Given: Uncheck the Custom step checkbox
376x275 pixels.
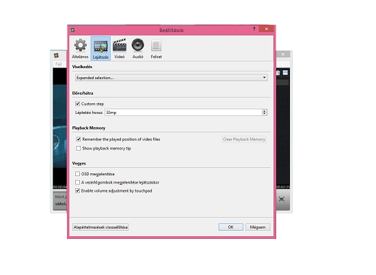Looking at the screenshot, I should pos(77,104).
